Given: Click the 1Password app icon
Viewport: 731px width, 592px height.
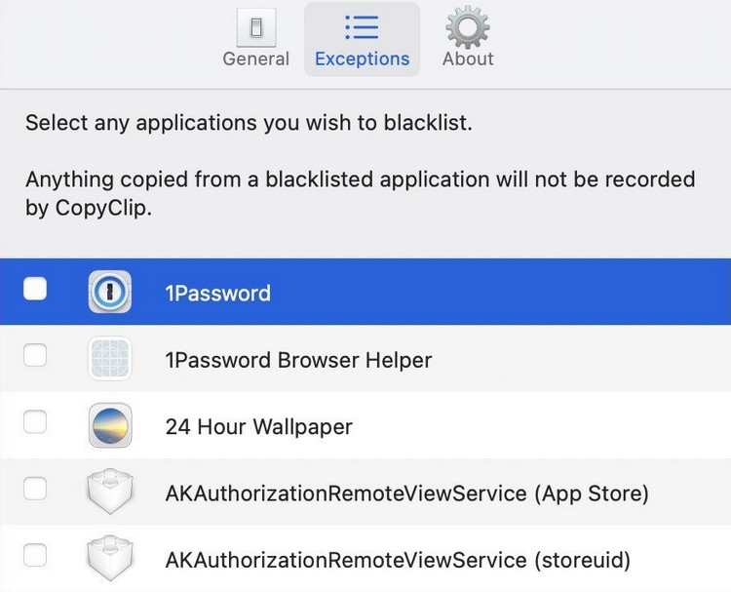Looking at the screenshot, I should [x=109, y=292].
